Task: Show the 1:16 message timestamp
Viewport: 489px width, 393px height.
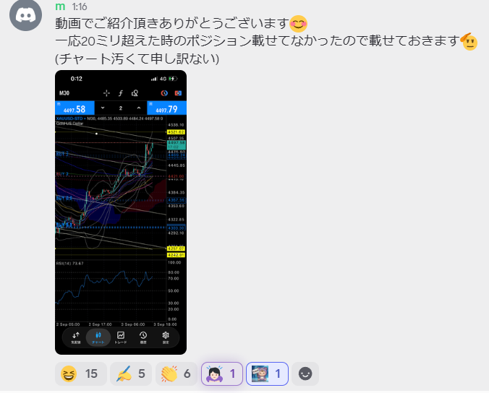Action: click(80, 7)
